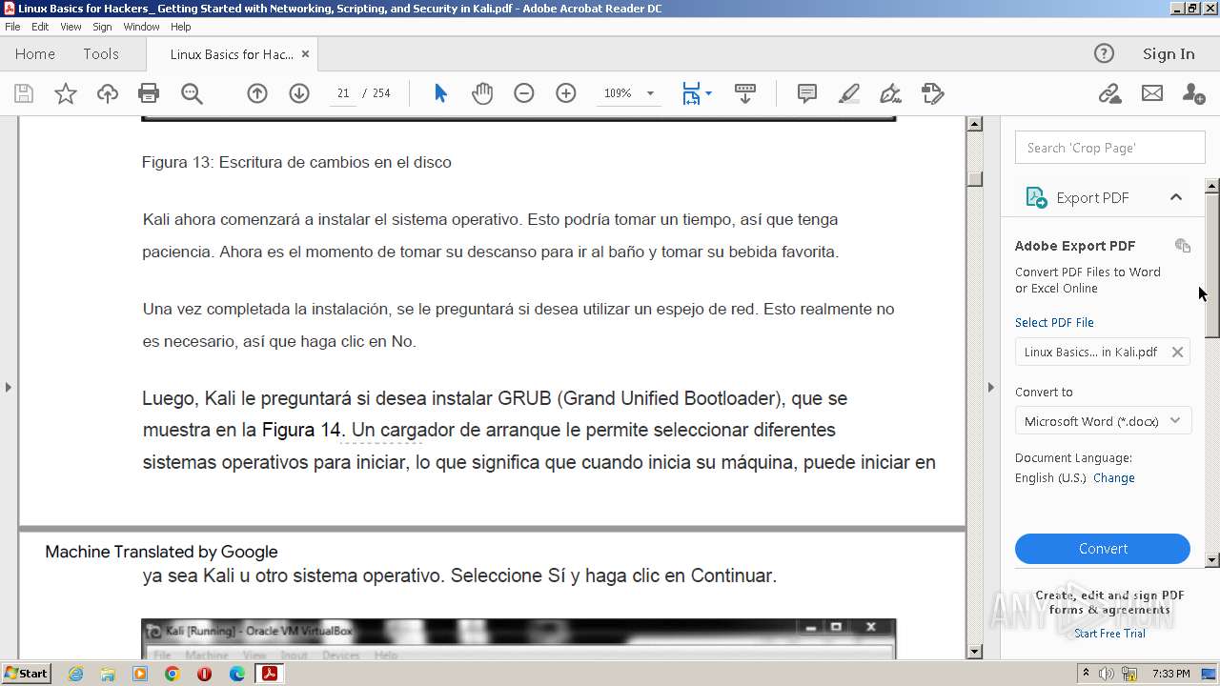Select the Linux Basics document tab
The width and height of the screenshot is (1220, 686).
[232, 54]
